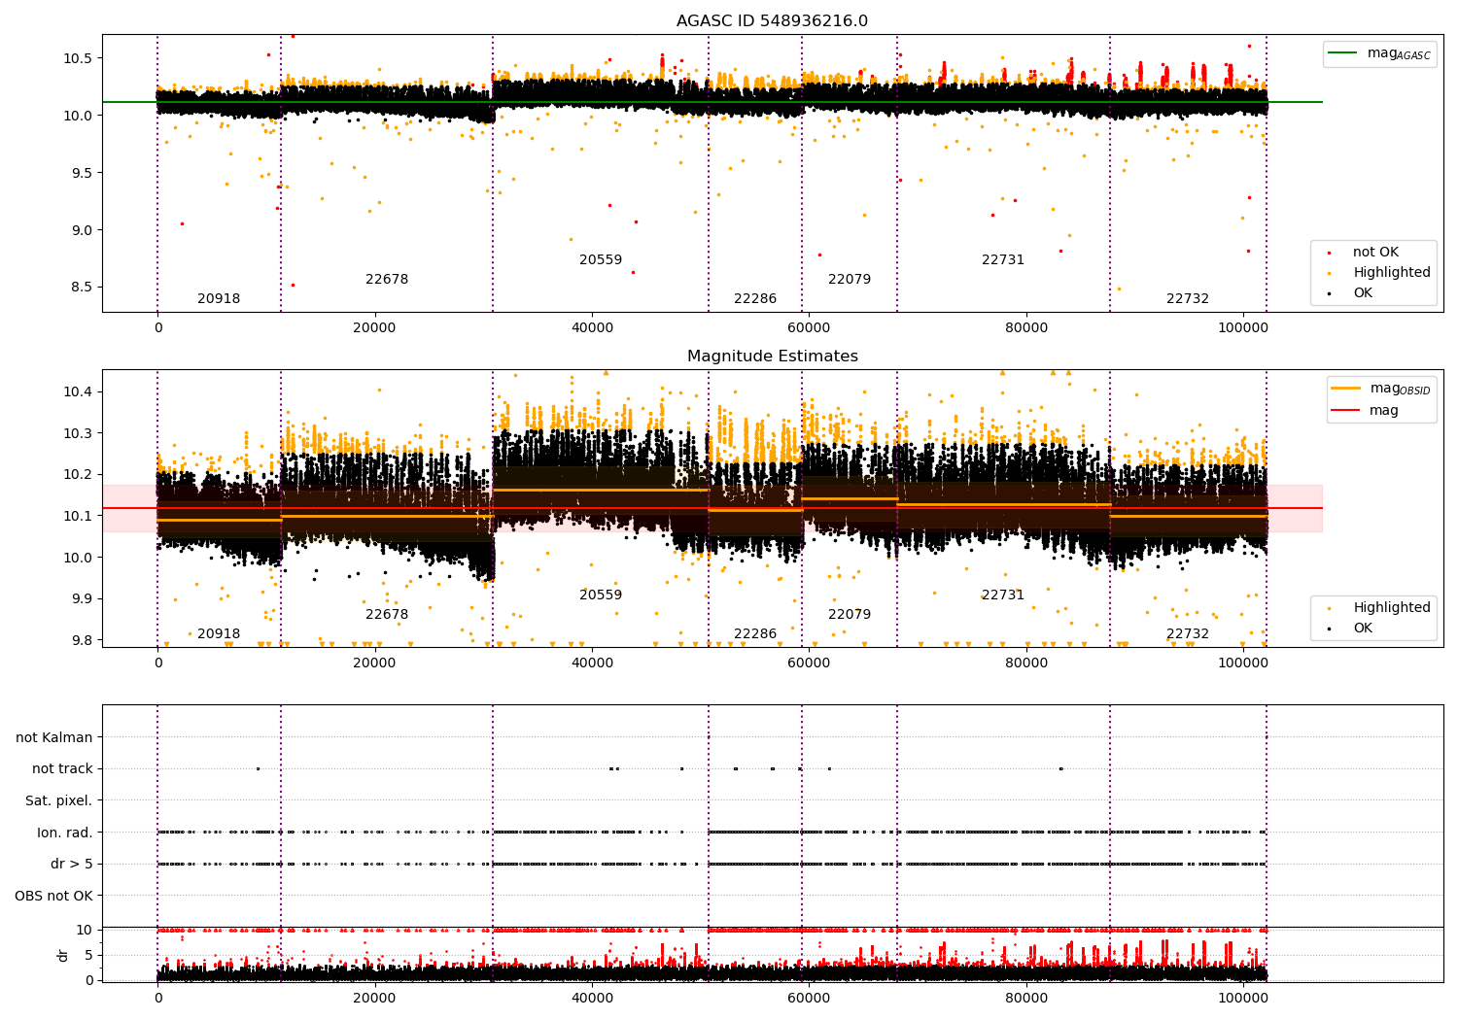Select the 10.3 y-axis tick of middle plot
This screenshot has height=1020, width=1458.
[78, 433]
